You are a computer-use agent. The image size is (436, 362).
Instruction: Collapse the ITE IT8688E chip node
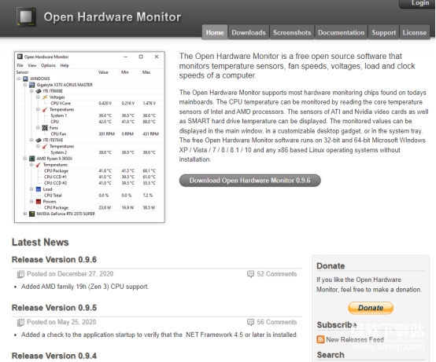click(x=31, y=91)
